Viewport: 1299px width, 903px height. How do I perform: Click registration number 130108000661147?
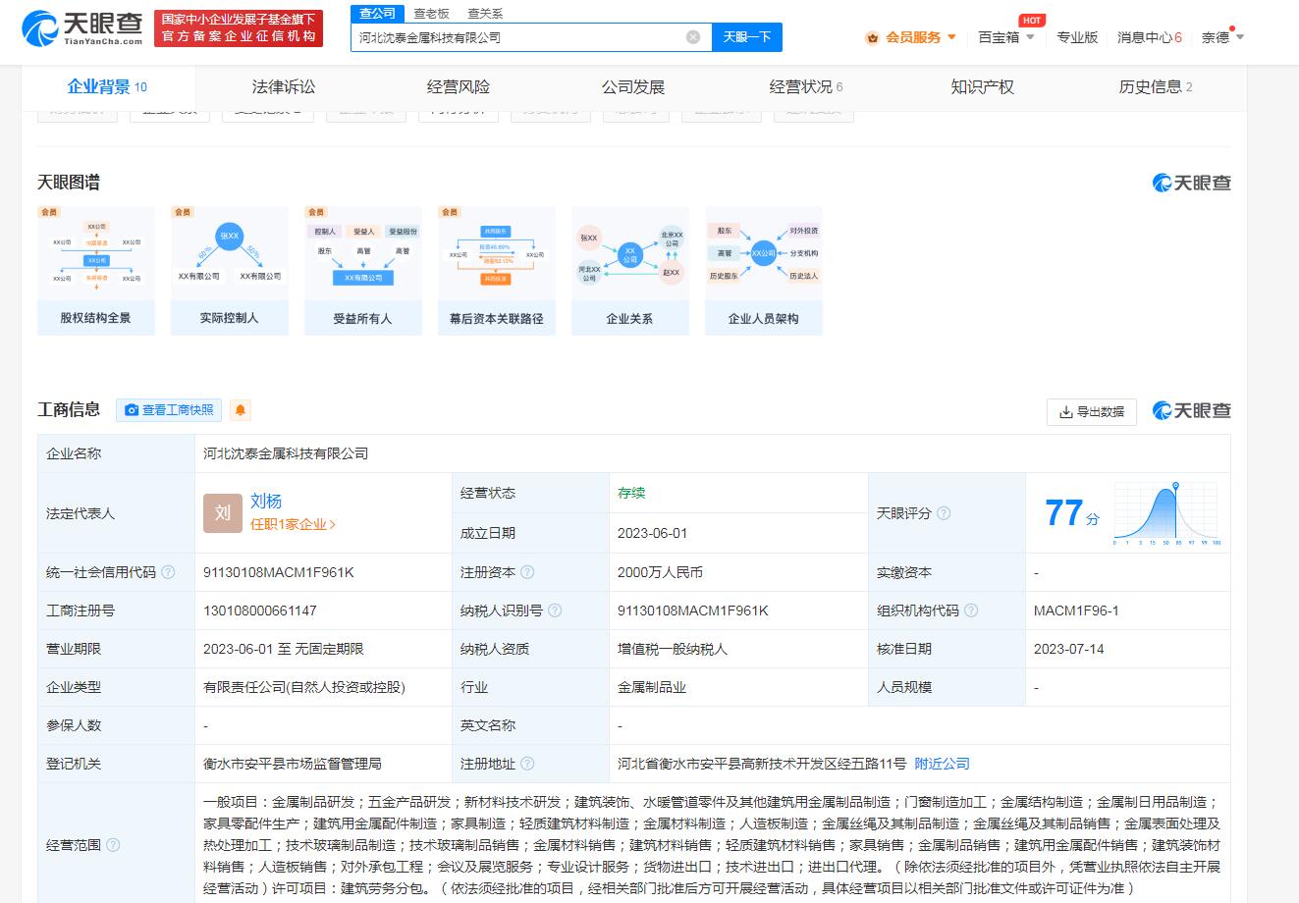[260, 611]
